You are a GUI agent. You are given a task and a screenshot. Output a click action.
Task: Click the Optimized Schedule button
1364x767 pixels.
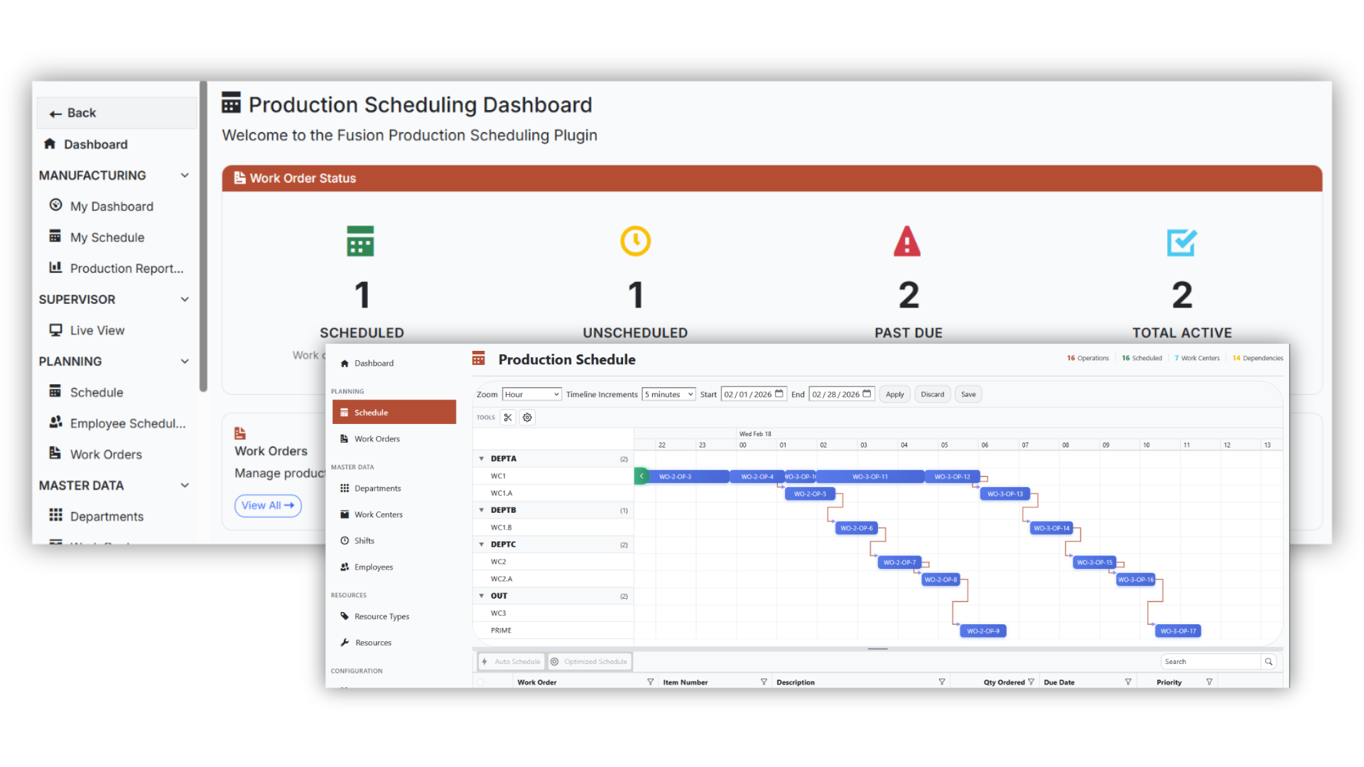(590, 662)
